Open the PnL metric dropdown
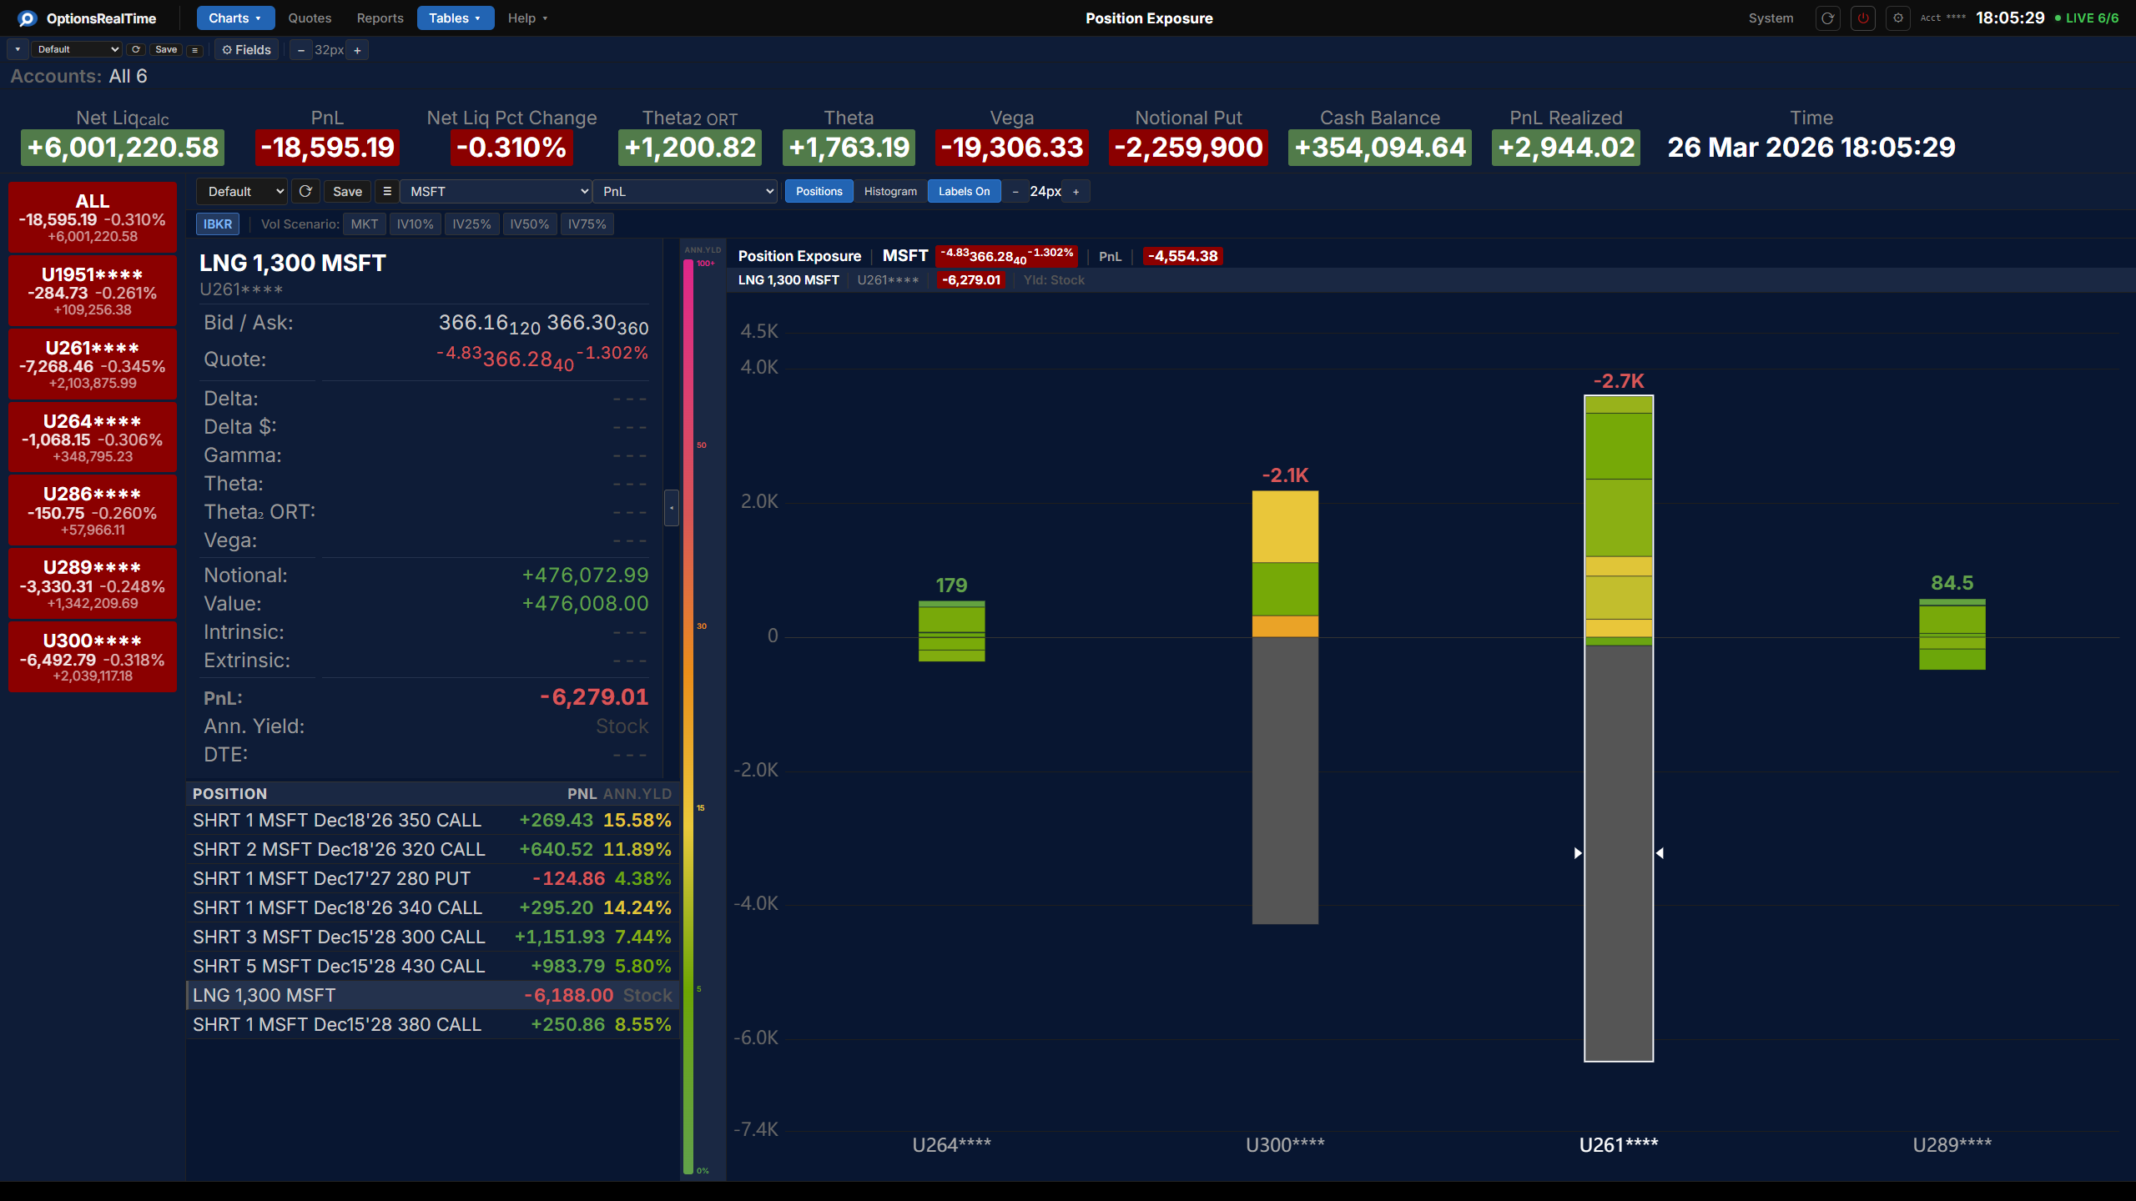 pyautogui.click(x=685, y=191)
